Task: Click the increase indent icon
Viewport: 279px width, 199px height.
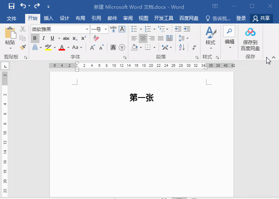Action: [187, 29]
